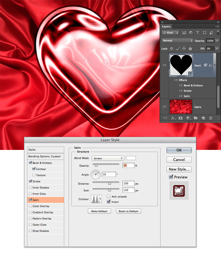Uncheck the Invert checkbox
The height and width of the screenshot is (253, 221).
109,202
